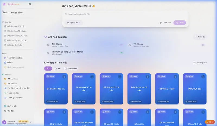
Task: Select 11A Mensa class in sidebar
Action: point(12,83)
